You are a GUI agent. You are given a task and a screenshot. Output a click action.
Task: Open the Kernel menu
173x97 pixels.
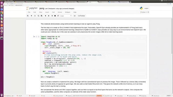60,12
